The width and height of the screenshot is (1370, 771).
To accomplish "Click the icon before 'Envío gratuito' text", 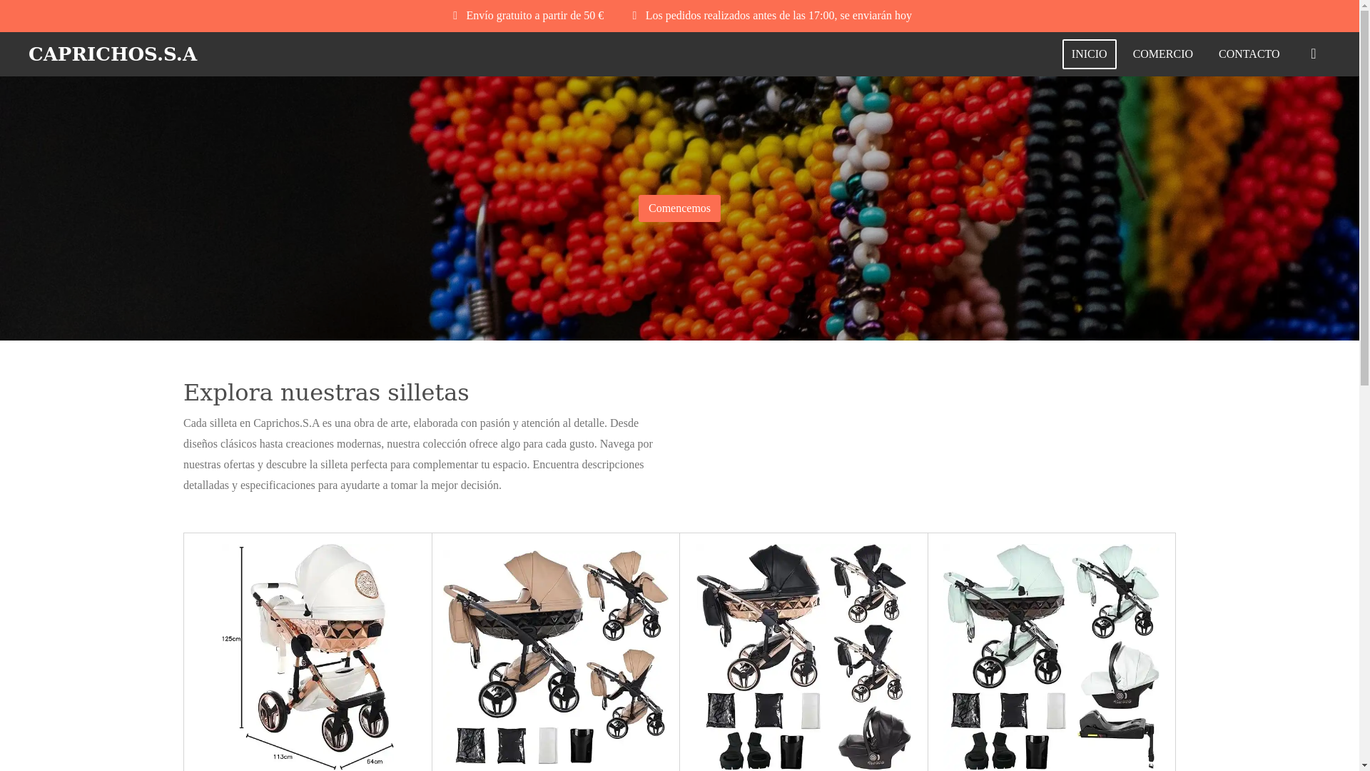I will click(455, 16).
